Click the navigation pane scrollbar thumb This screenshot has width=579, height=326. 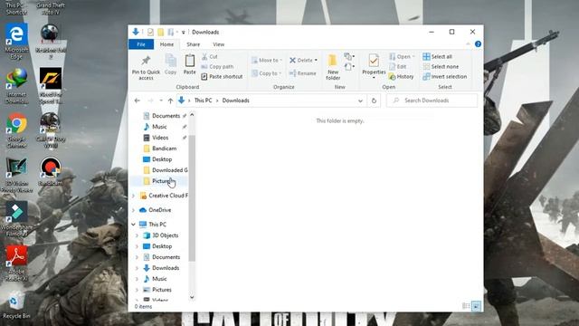(x=192, y=197)
